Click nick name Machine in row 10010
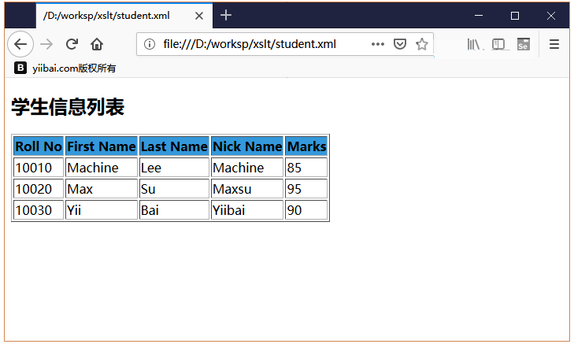This screenshot has width=574, height=344. coord(247,168)
